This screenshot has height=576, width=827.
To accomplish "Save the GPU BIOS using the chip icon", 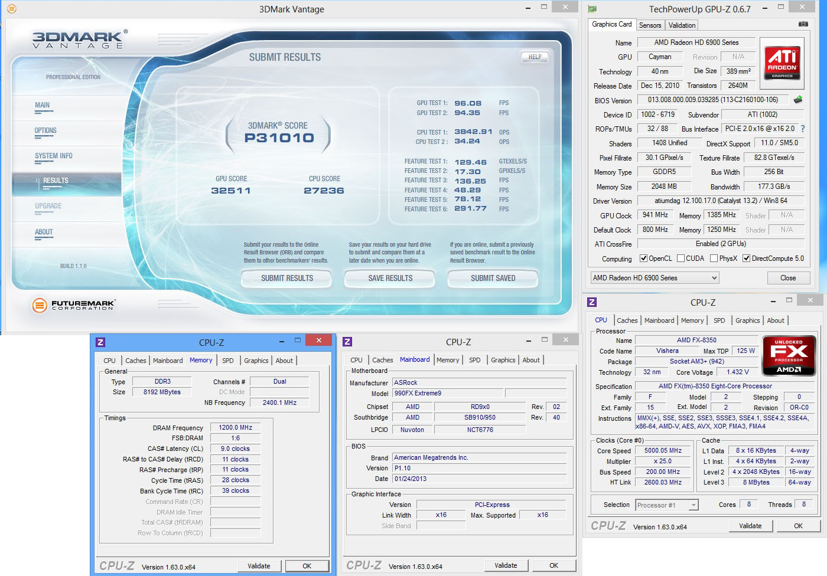I will pyautogui.click(x=798, y=100).
